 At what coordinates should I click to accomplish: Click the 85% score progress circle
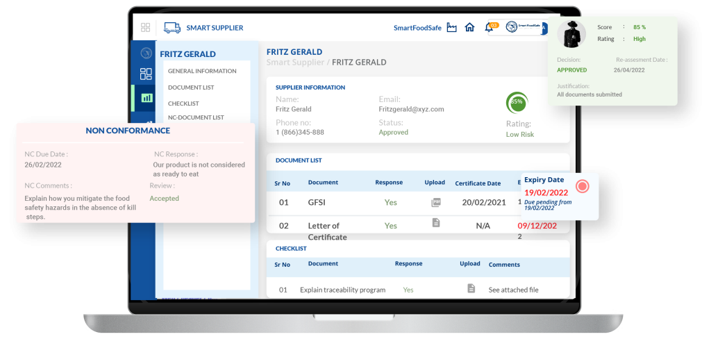click(517, 102)
